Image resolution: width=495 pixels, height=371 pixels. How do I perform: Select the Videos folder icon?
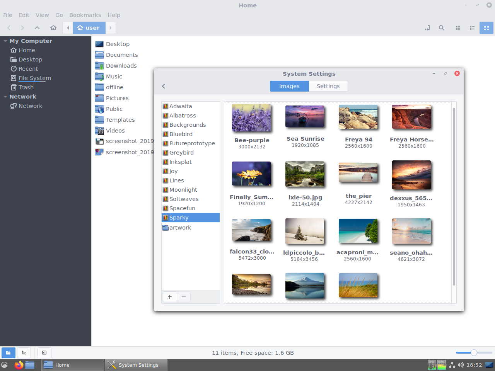pyautogui.click(x=99, y=131)
